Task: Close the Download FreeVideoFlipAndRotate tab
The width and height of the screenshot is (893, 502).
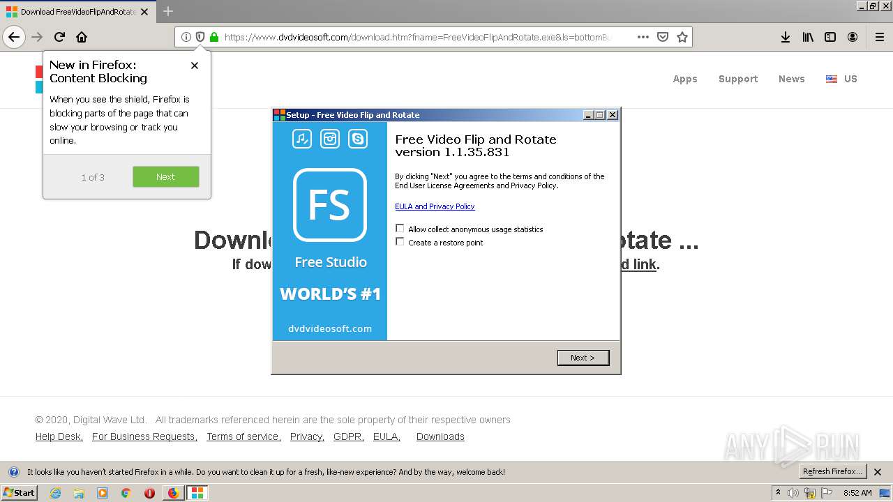Action: point(144,12)
